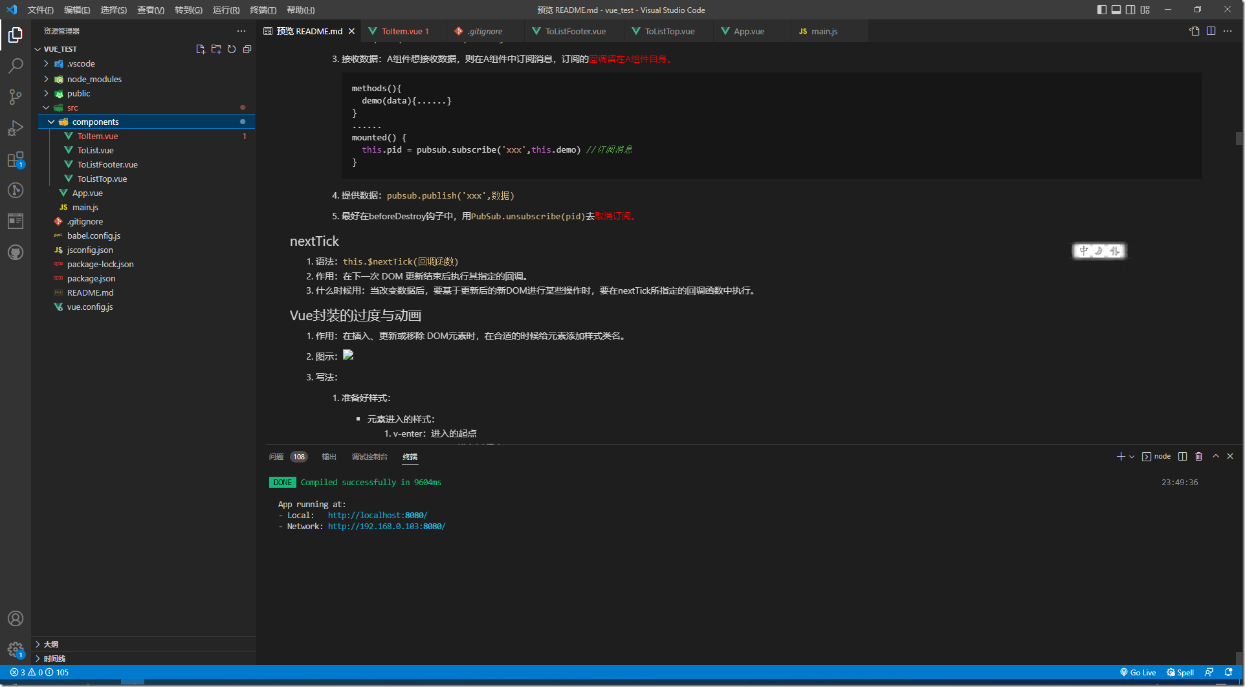Open the 调试控制台 debug console tab

click(369, 457)
